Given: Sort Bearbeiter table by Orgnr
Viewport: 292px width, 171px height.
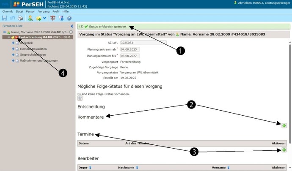Looking at the screenshot, I should [90, 168].
